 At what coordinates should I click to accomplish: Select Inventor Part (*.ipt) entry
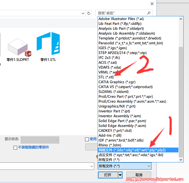click(138, 111)
